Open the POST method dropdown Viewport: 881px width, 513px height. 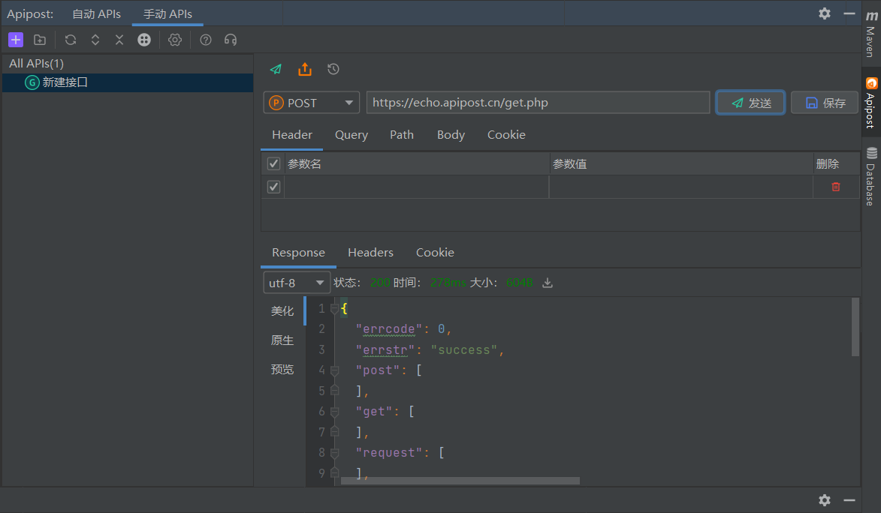tap(311, 103)
